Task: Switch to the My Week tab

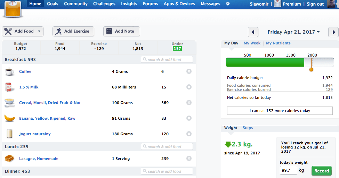Action: coord(252,43)
